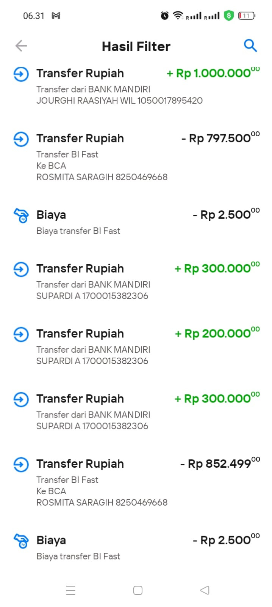Viewport: 272px width, 607px height.
Task: Tap green shield dollar status icon
Action: [x=229, y=16]
